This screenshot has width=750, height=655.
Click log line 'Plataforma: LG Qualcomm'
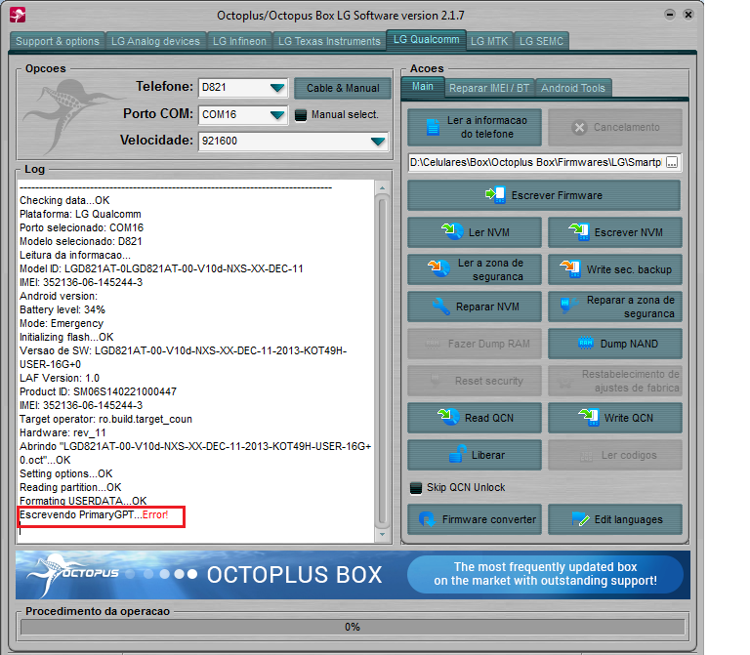[80, 214]
